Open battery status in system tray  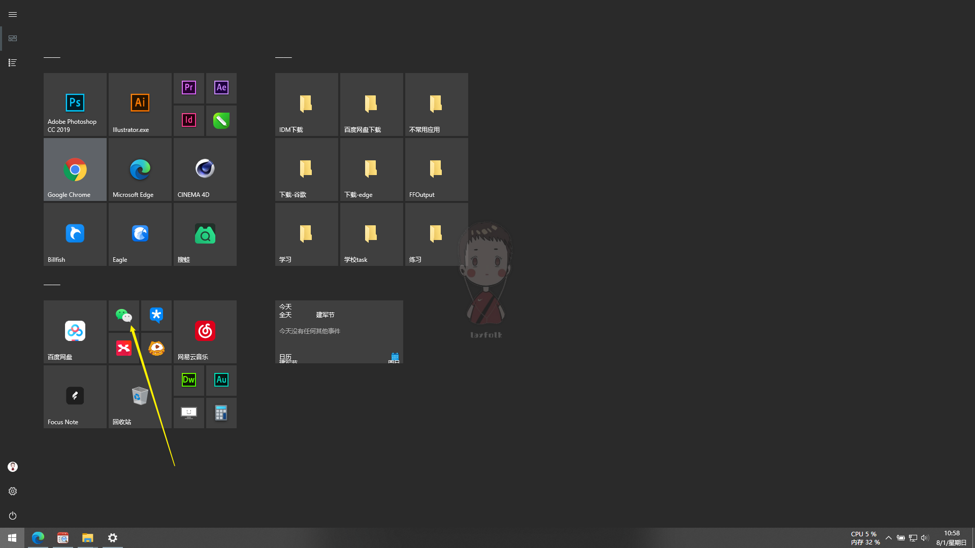(901, 538)
